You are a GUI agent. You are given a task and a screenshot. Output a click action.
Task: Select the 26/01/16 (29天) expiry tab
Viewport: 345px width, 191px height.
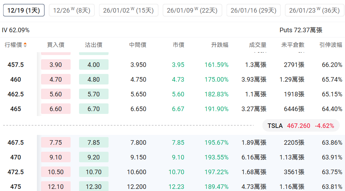(x=253, y=11)
